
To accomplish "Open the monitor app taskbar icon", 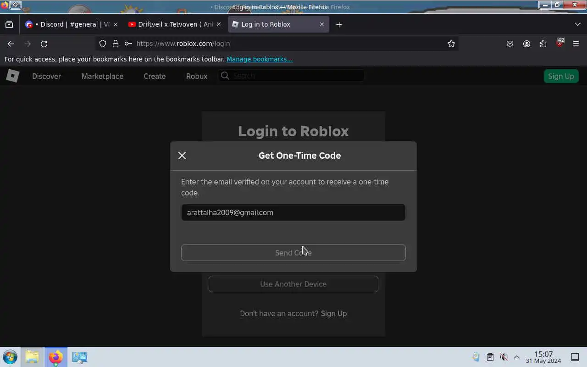I will point(79,357).
